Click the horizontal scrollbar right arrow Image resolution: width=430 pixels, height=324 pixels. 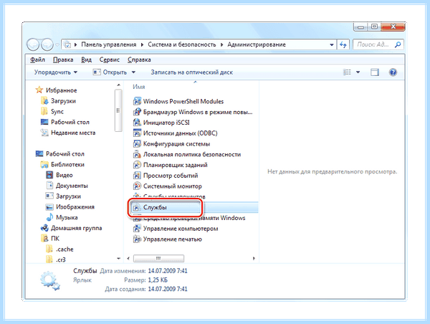point(254,258)
